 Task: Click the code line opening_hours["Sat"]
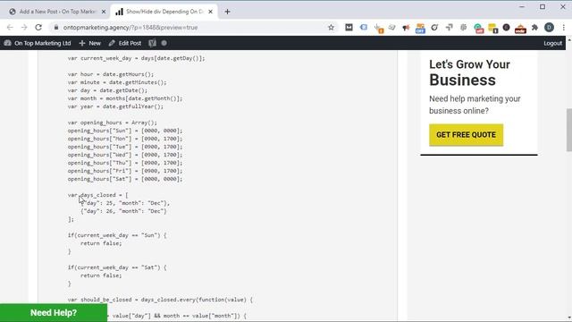click(x=125, y=179)
